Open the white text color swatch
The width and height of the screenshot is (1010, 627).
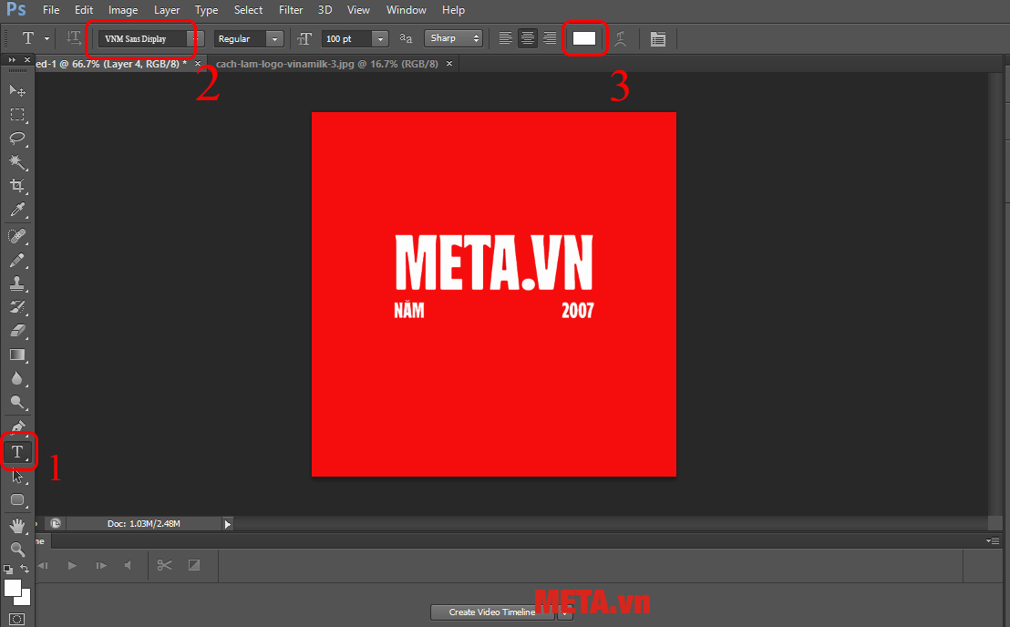tap(584, 38)
